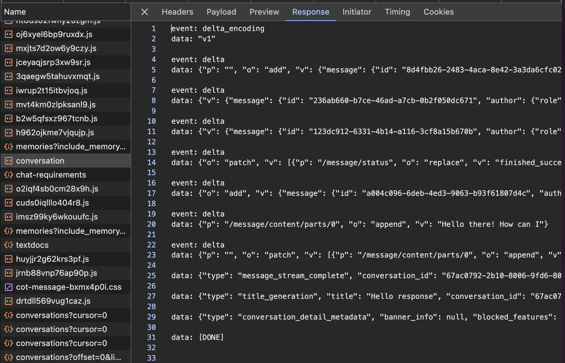Screen dimensions: 565x363
Task: Go to the Initiator tab
Action: [x=357, y=12]
